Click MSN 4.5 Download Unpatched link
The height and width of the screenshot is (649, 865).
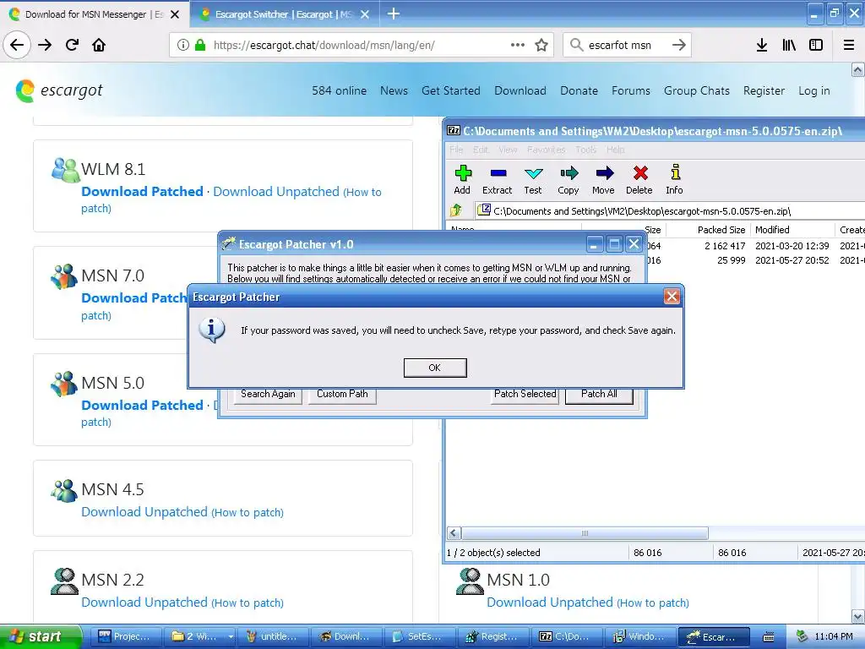pyautogui.click(x=144, y=511)
